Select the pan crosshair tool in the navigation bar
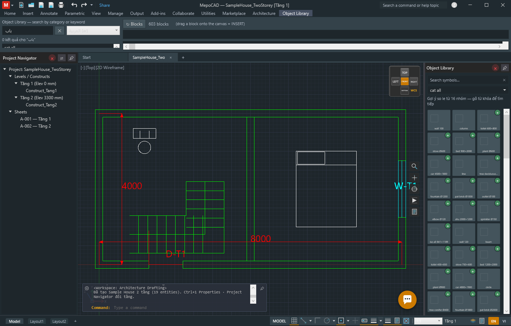The width and height of the screenshot is (511, 326). pos(414,178)
